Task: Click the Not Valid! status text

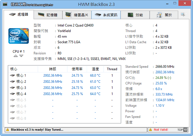Action: pyautogui.click(x=161, y=130)
